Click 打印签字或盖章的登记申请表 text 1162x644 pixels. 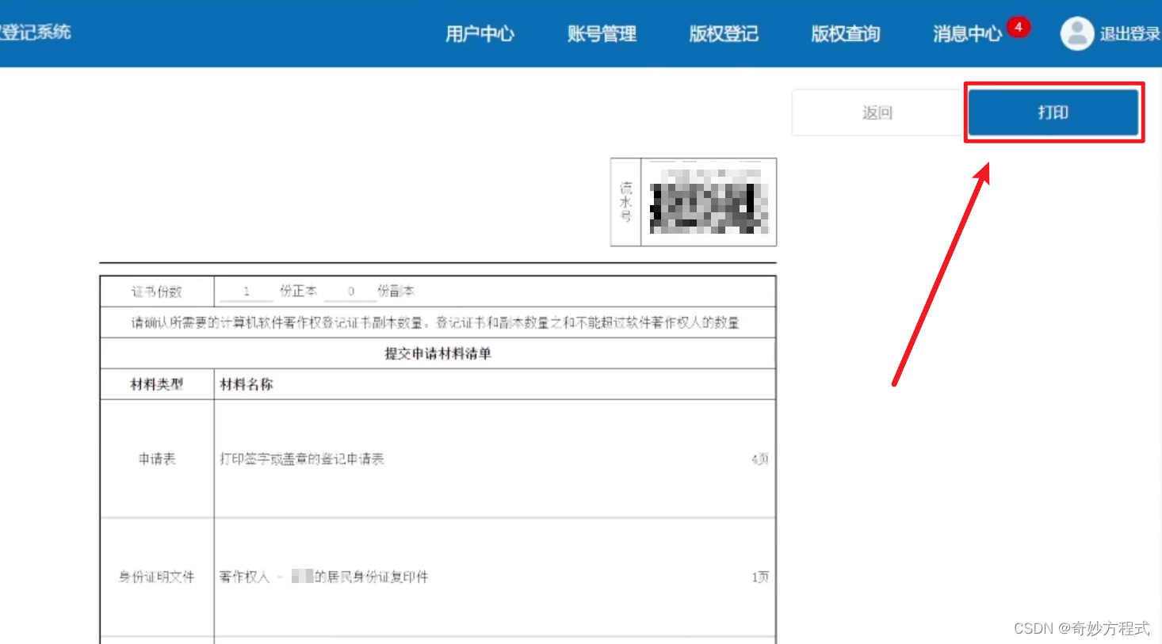(302, 459)
